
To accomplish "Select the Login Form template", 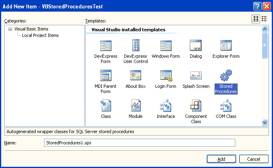I will click(166, 79).
